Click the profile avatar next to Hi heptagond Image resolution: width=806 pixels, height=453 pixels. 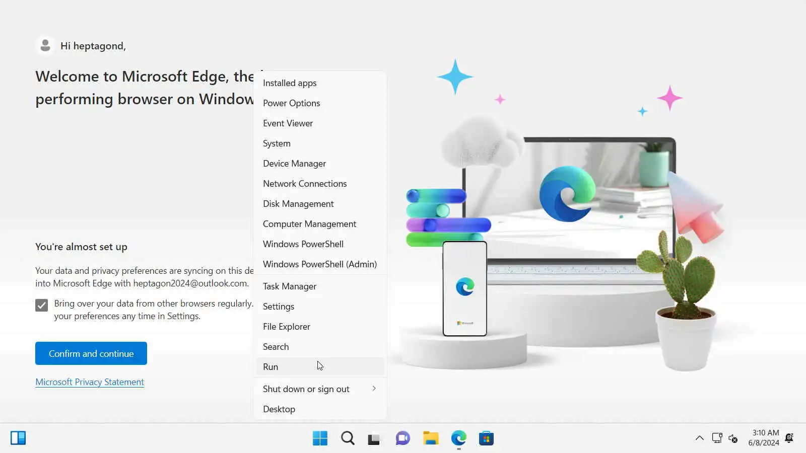[x=45, y=46]
